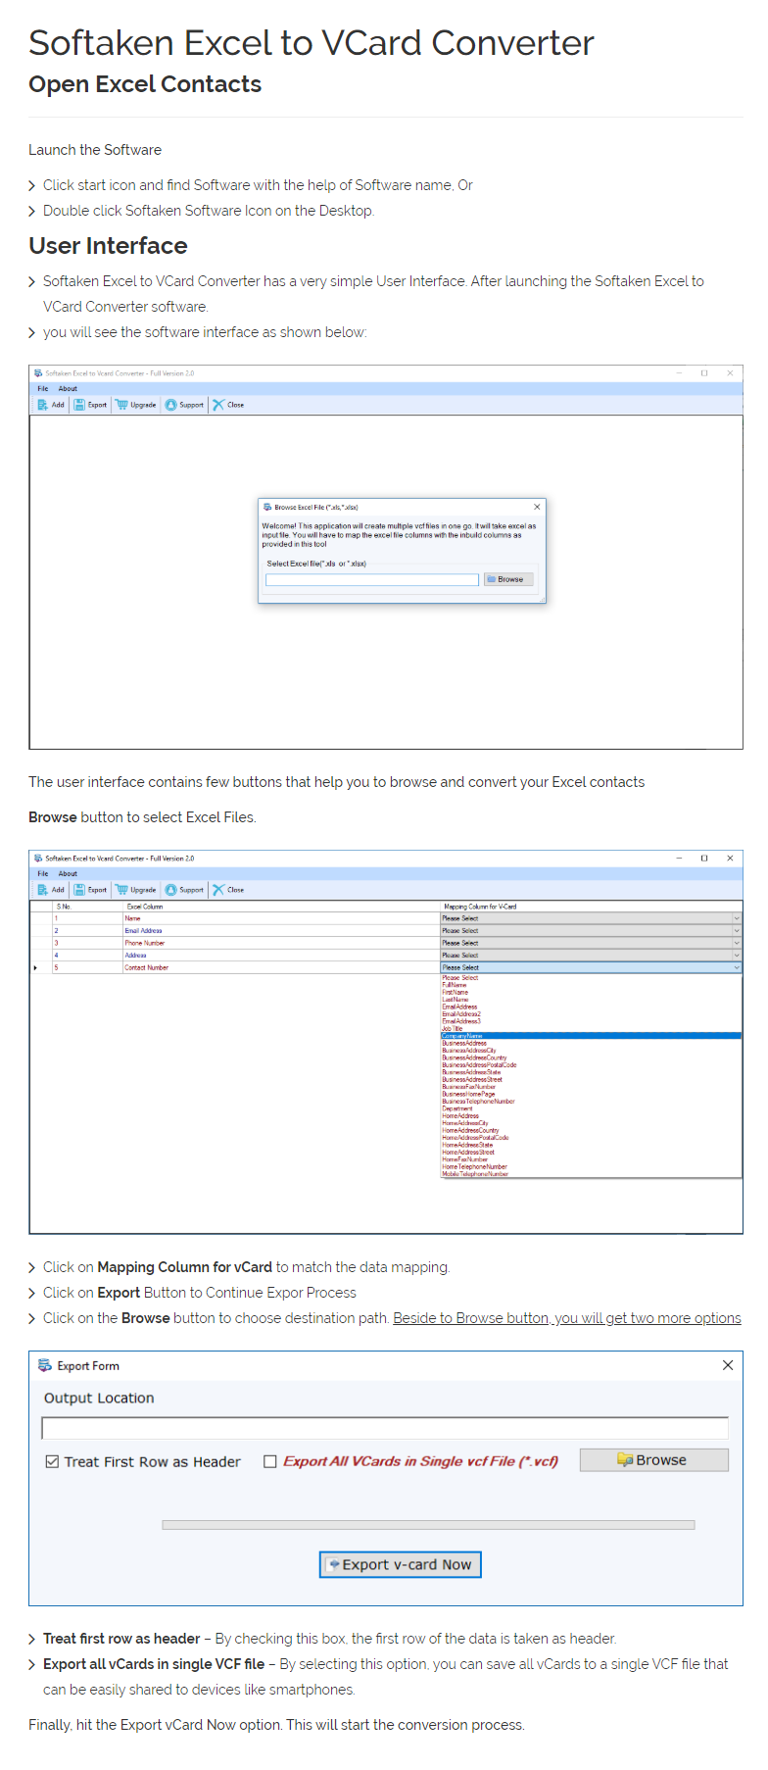The width and height of the screenshot is (768, 1770).
Task: Choose LastName from the open dropdown list
Action: pyautogui.click(x=456, y=1000)
